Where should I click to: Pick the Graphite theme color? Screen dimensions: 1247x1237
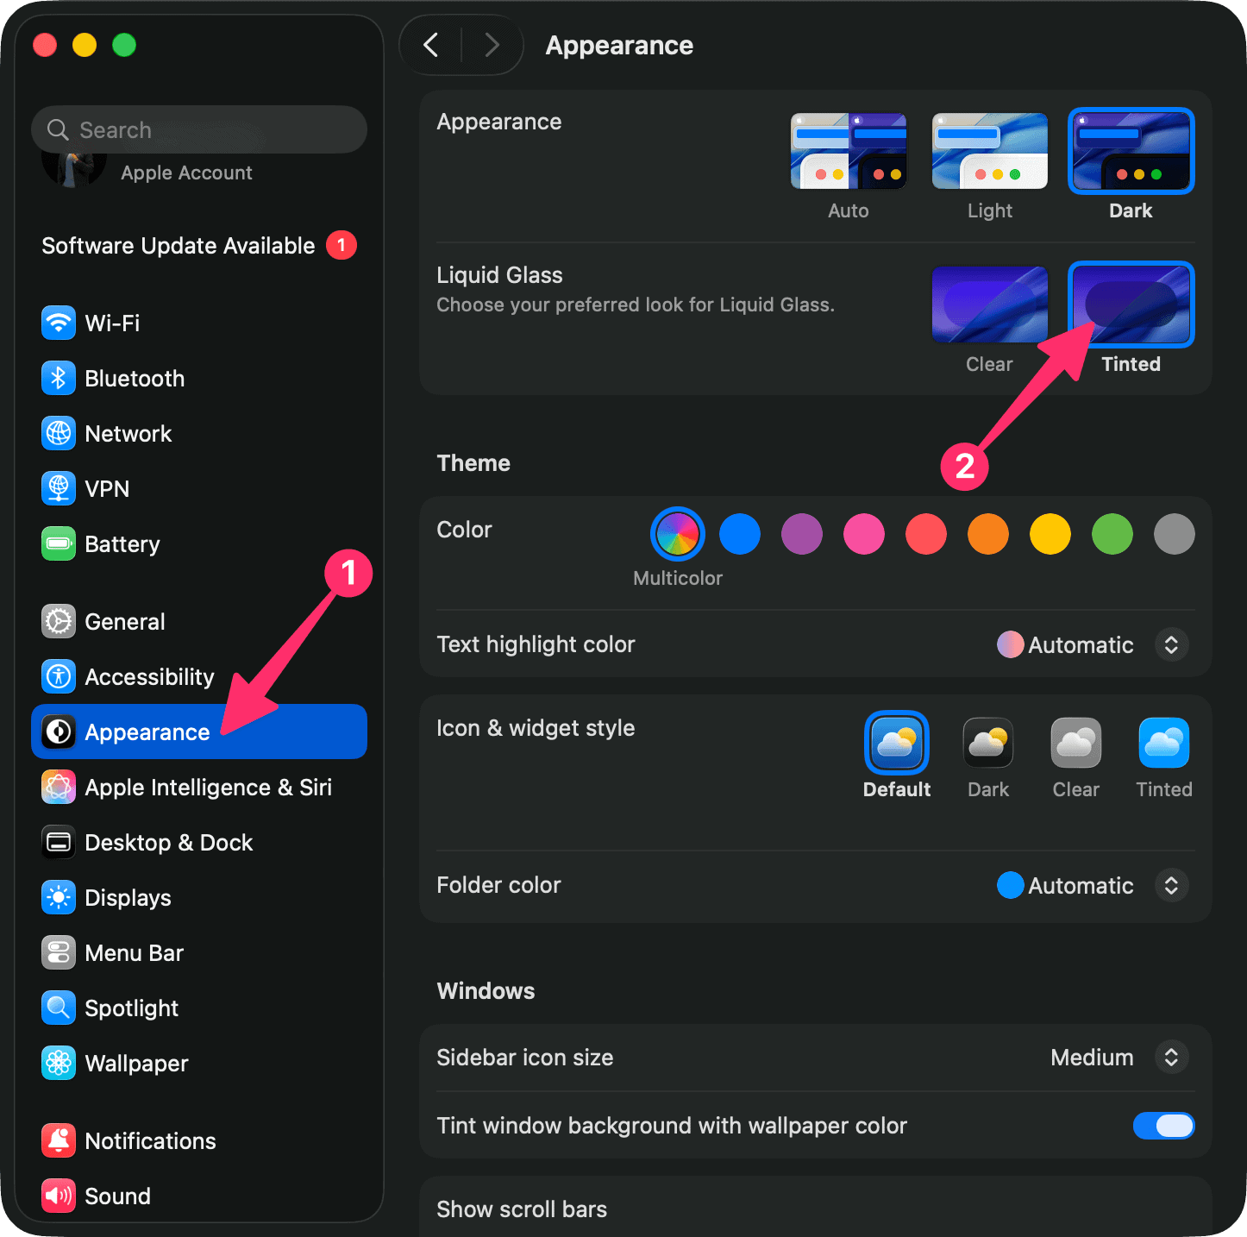1175,534
